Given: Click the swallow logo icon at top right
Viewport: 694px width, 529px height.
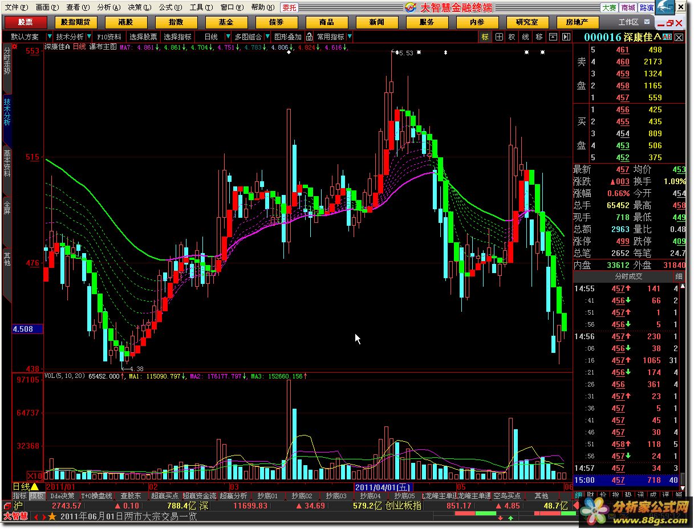Looking at the screenshot, I should 665,7.
